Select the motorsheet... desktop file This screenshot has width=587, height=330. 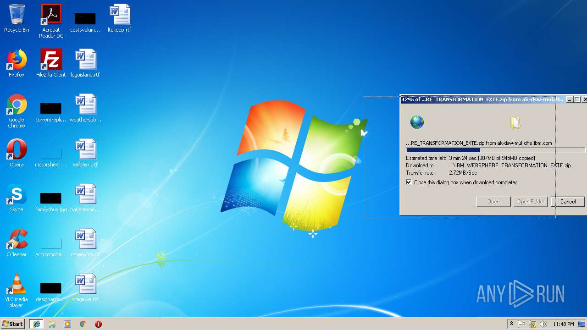(51, 157)
